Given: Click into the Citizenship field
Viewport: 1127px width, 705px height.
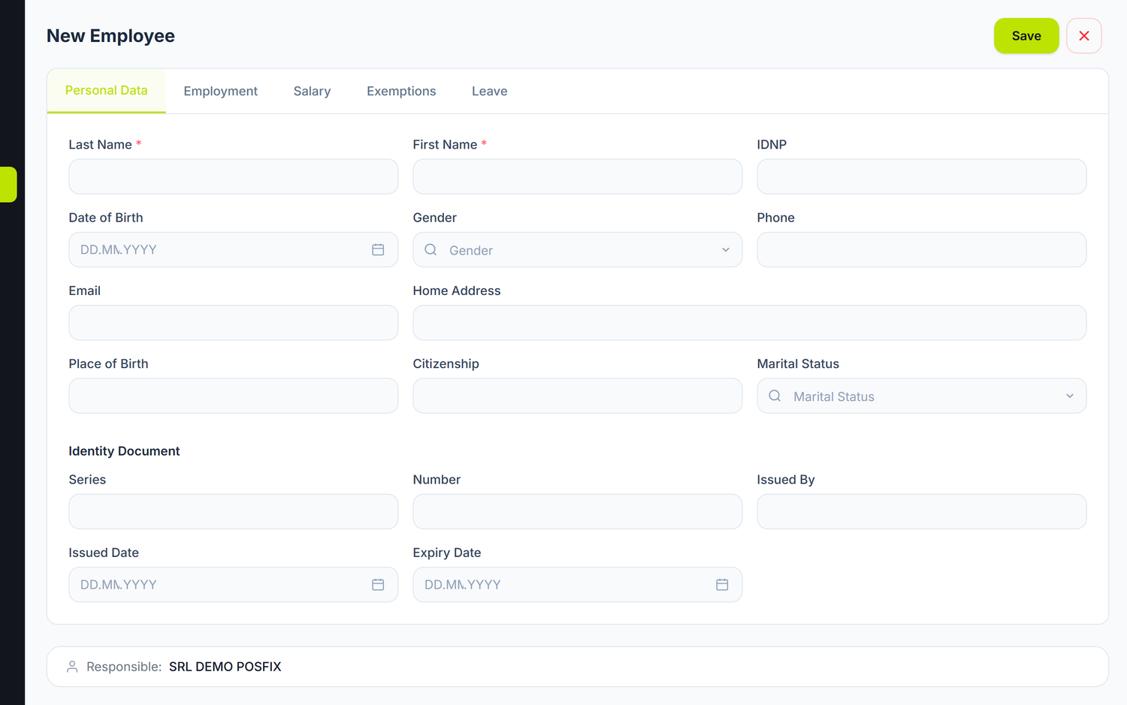Looking at the screenshot, I should (578, 396).
